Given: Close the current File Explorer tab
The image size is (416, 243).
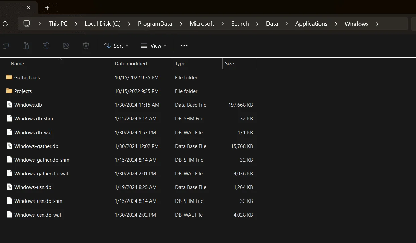Looking at the screenshot, I should pyautogui.click(x=28, y=7).
